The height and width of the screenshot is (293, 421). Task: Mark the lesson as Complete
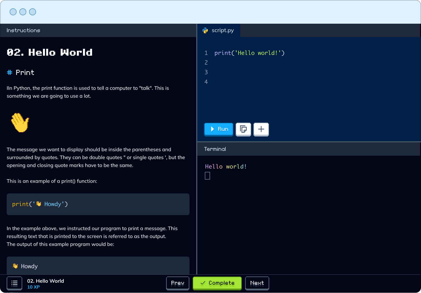217,283
